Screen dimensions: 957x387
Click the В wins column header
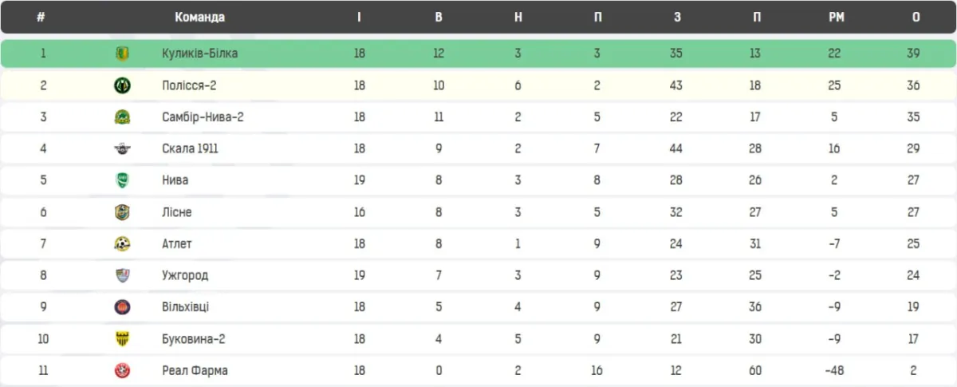[439, 18]
